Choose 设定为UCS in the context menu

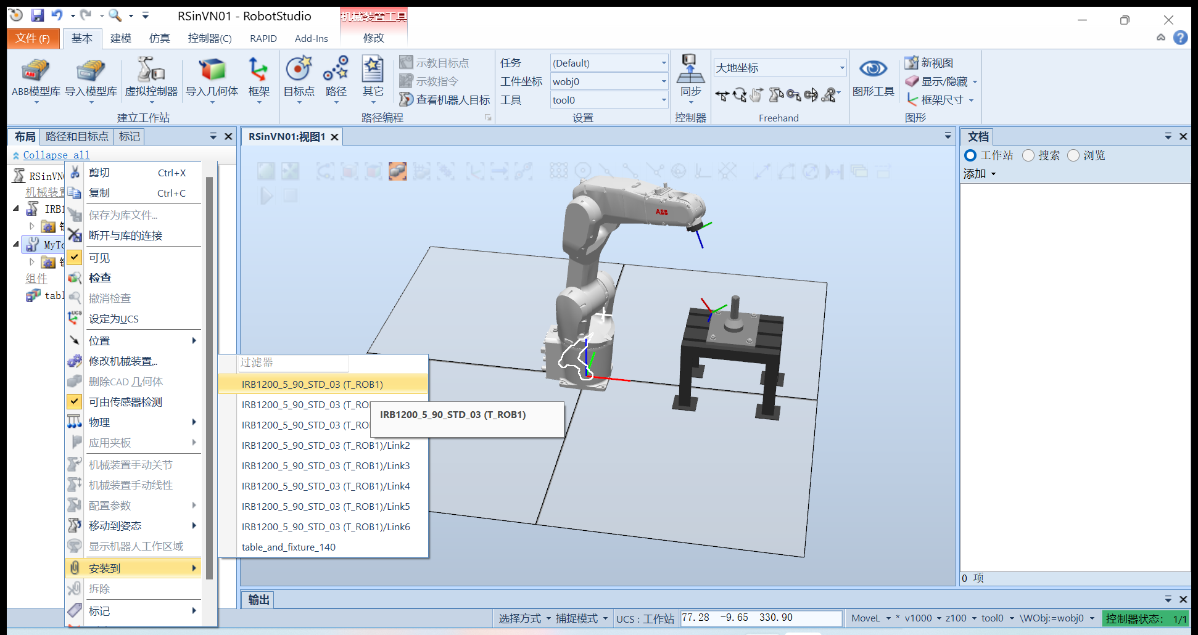pyautogui.click(x=134, y=319)
